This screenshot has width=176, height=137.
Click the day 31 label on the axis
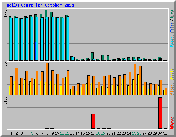point(165,133)
